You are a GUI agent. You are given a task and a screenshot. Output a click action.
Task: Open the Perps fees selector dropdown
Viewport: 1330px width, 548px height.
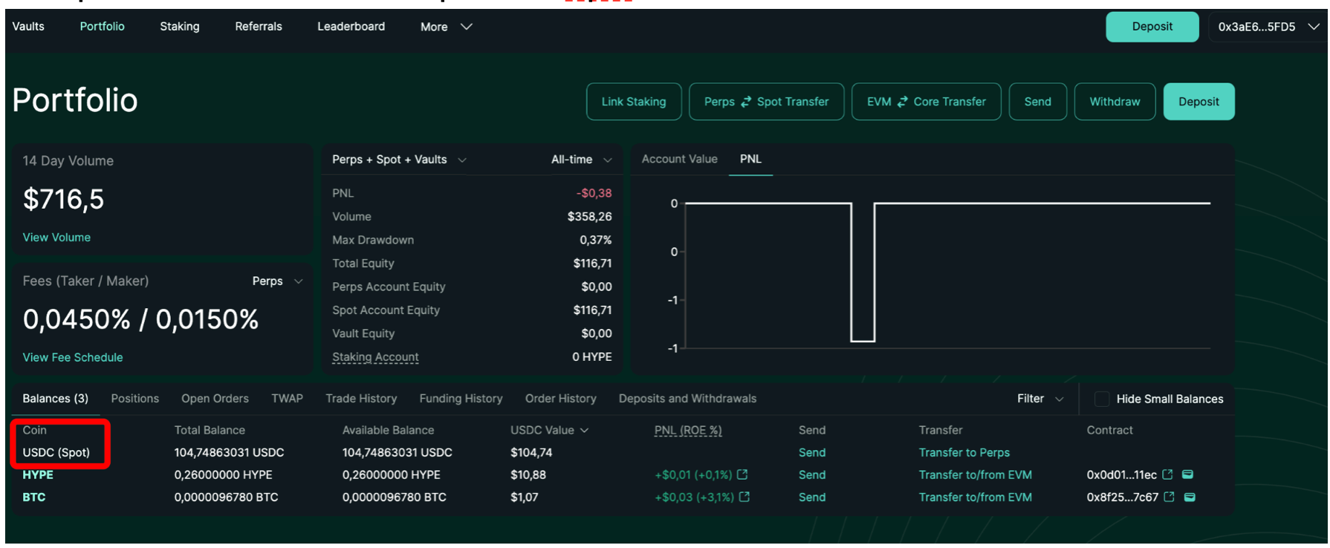coord(277,281)
